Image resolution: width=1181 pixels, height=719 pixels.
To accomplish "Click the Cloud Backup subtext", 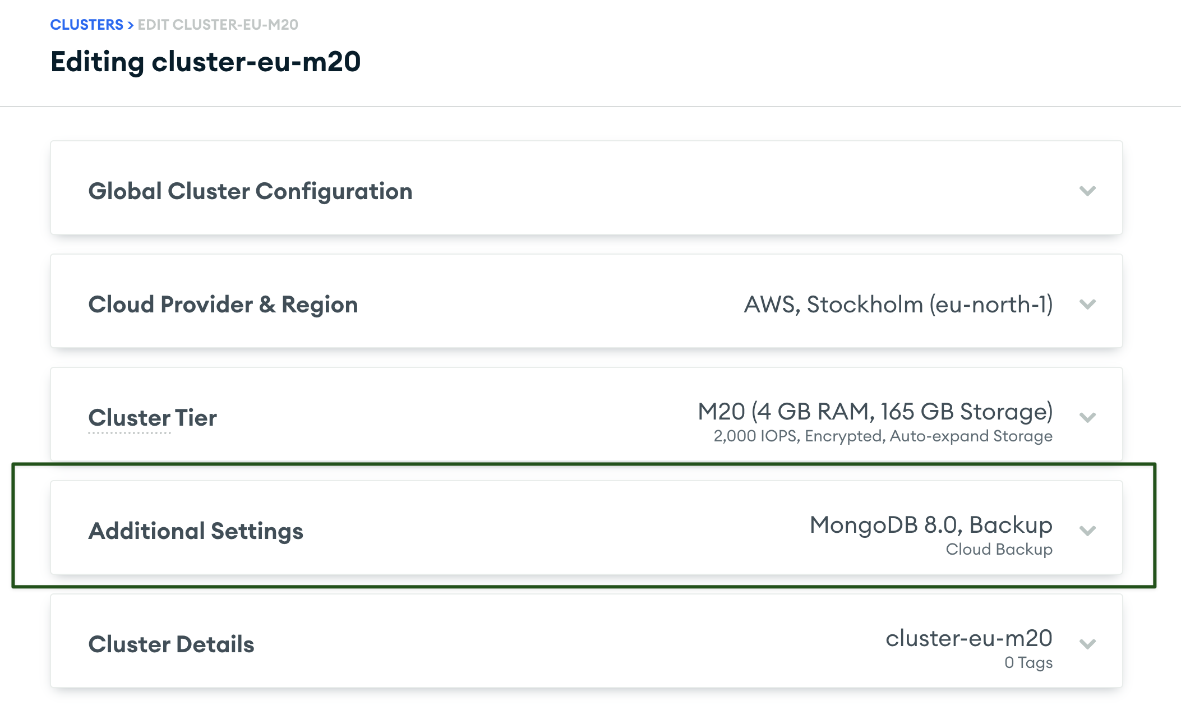I will (x=999, y=550).
